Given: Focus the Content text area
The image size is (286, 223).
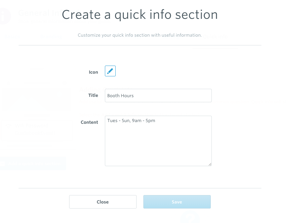Looking at the screenshot, I should tap(158, 141).
